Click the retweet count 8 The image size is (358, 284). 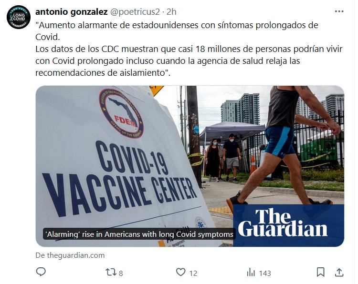121,273
